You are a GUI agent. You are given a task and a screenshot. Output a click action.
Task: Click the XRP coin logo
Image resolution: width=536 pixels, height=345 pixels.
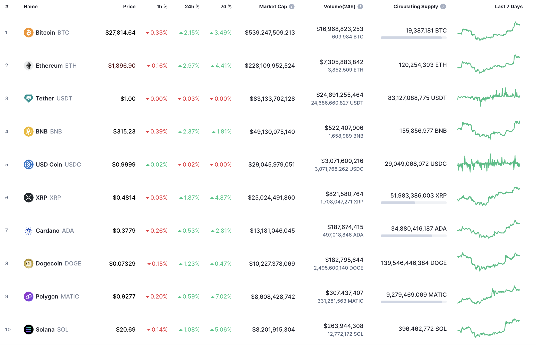29,198
